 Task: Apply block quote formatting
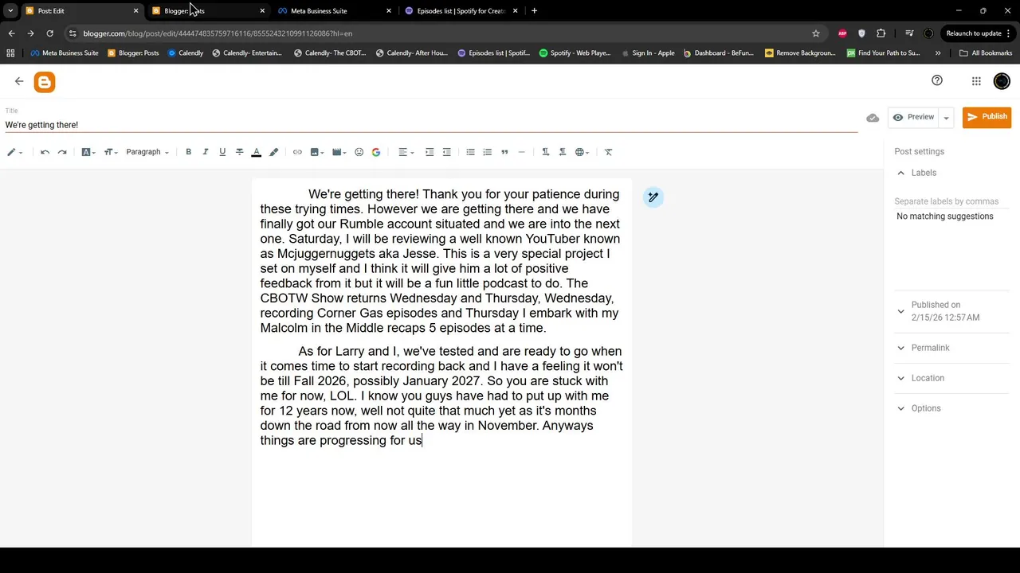pos(504,152)
